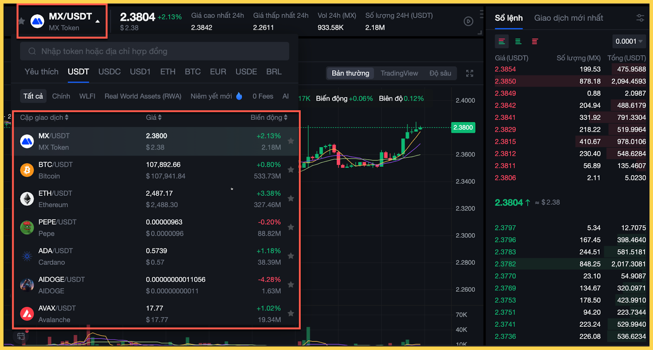Click the favorite star beside MX/USDT header
The image size is (653, 350).
pos(22,21)
